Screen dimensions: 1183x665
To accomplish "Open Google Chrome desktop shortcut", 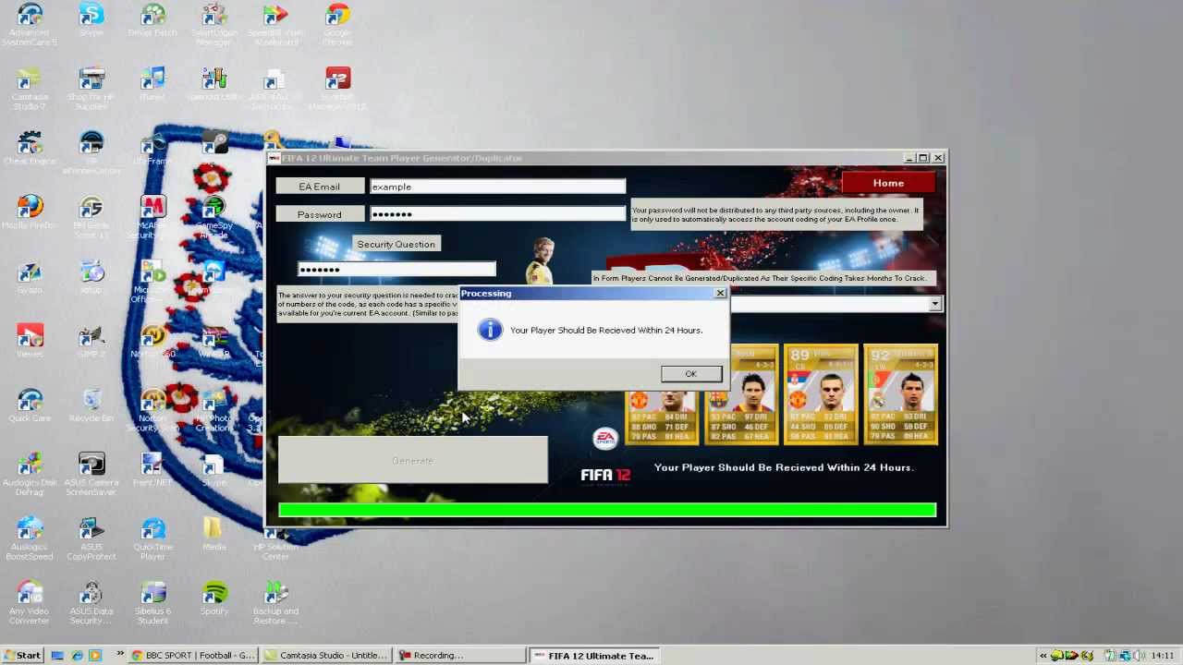I will point(337,24).
